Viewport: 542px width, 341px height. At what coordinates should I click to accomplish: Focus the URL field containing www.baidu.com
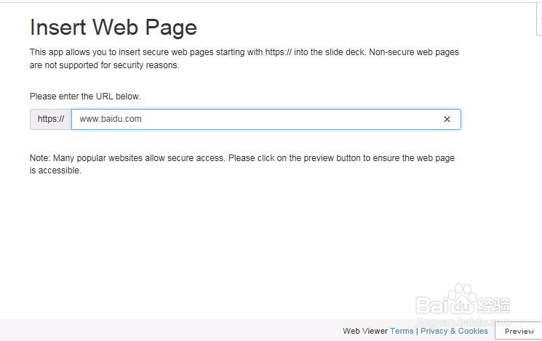[x=266, y=119]
